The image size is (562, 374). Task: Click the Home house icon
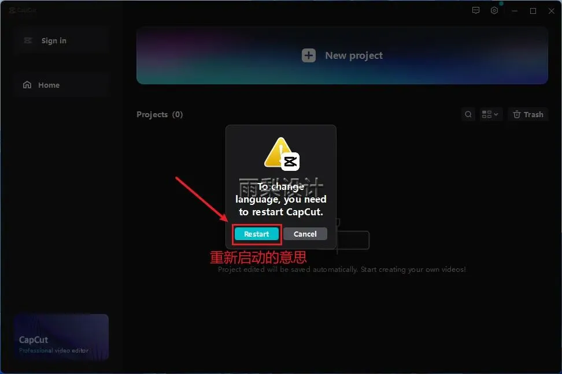pyautogui.click(x=27, y=85)
